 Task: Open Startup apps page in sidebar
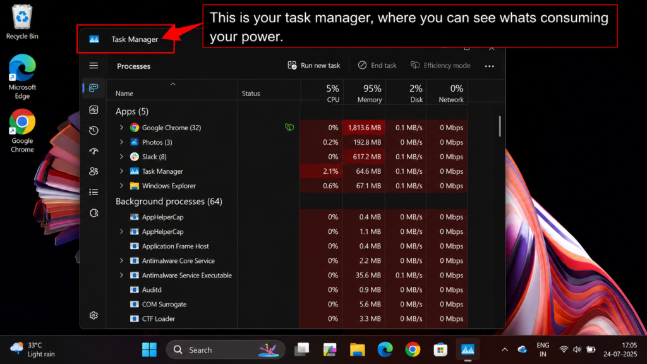pyautogui.click(x=94, y=151)
